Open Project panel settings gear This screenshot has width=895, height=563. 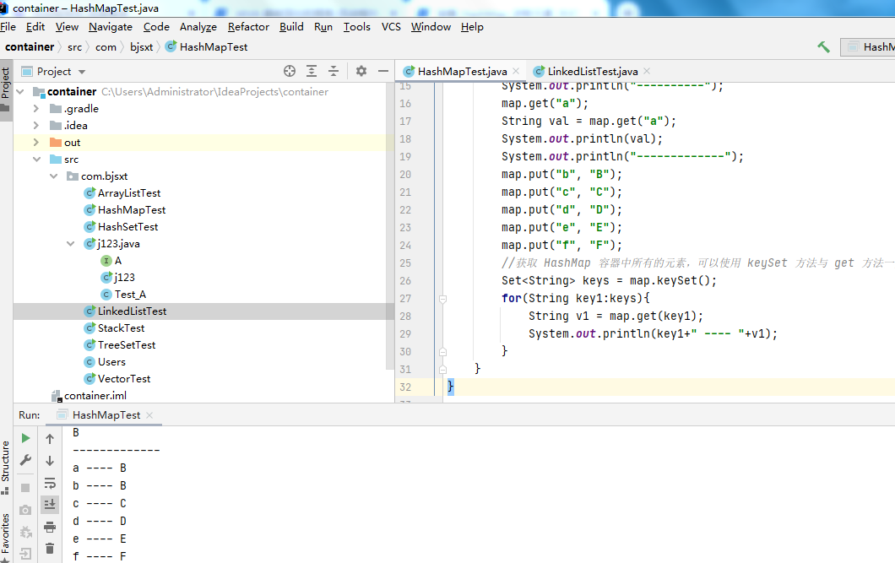(361, 71)
